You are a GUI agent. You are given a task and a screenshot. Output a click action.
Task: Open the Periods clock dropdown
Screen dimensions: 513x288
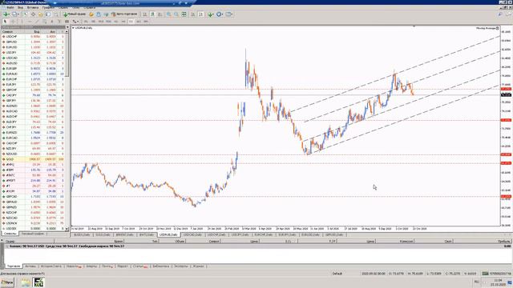coord(220,14)
